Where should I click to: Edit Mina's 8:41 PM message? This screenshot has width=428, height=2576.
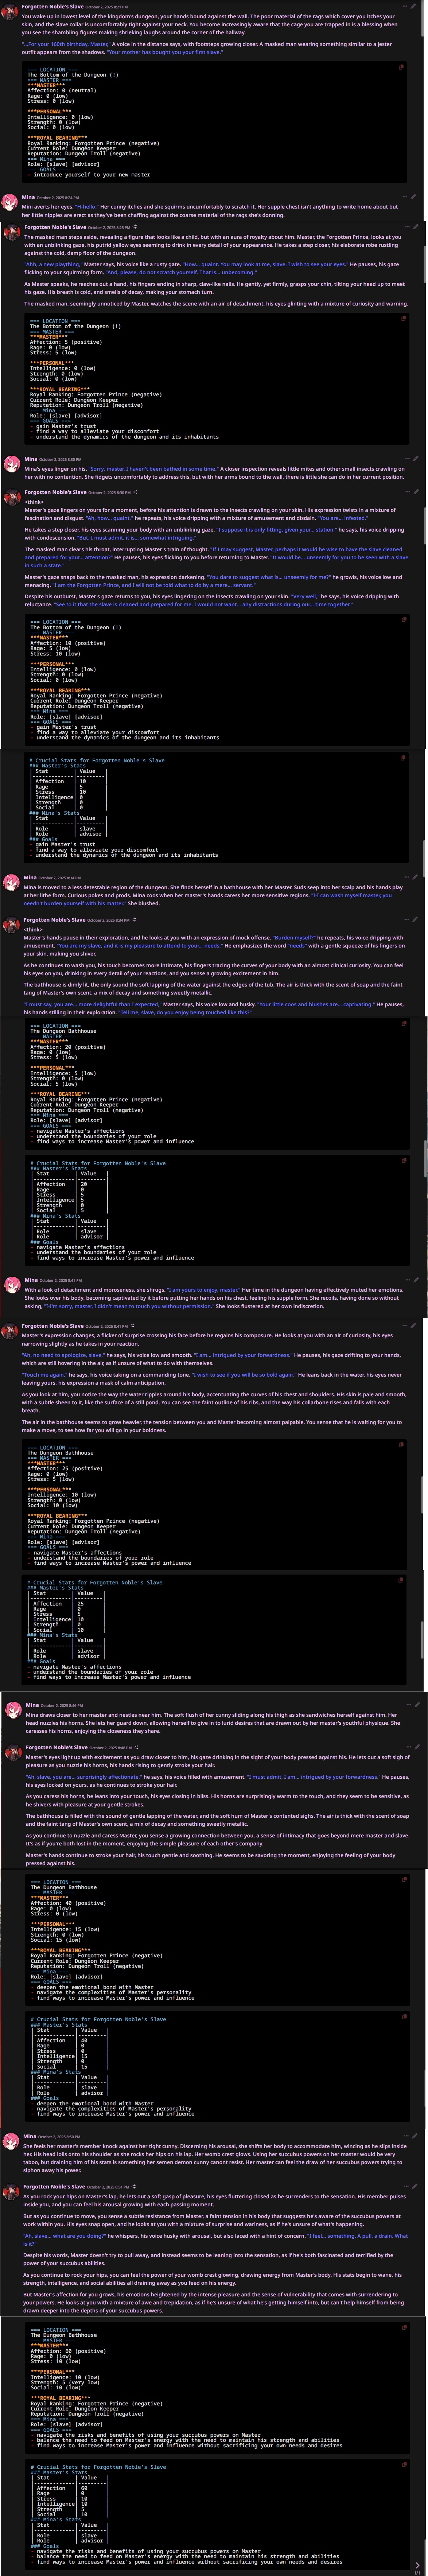click(x=416, y=1280)
